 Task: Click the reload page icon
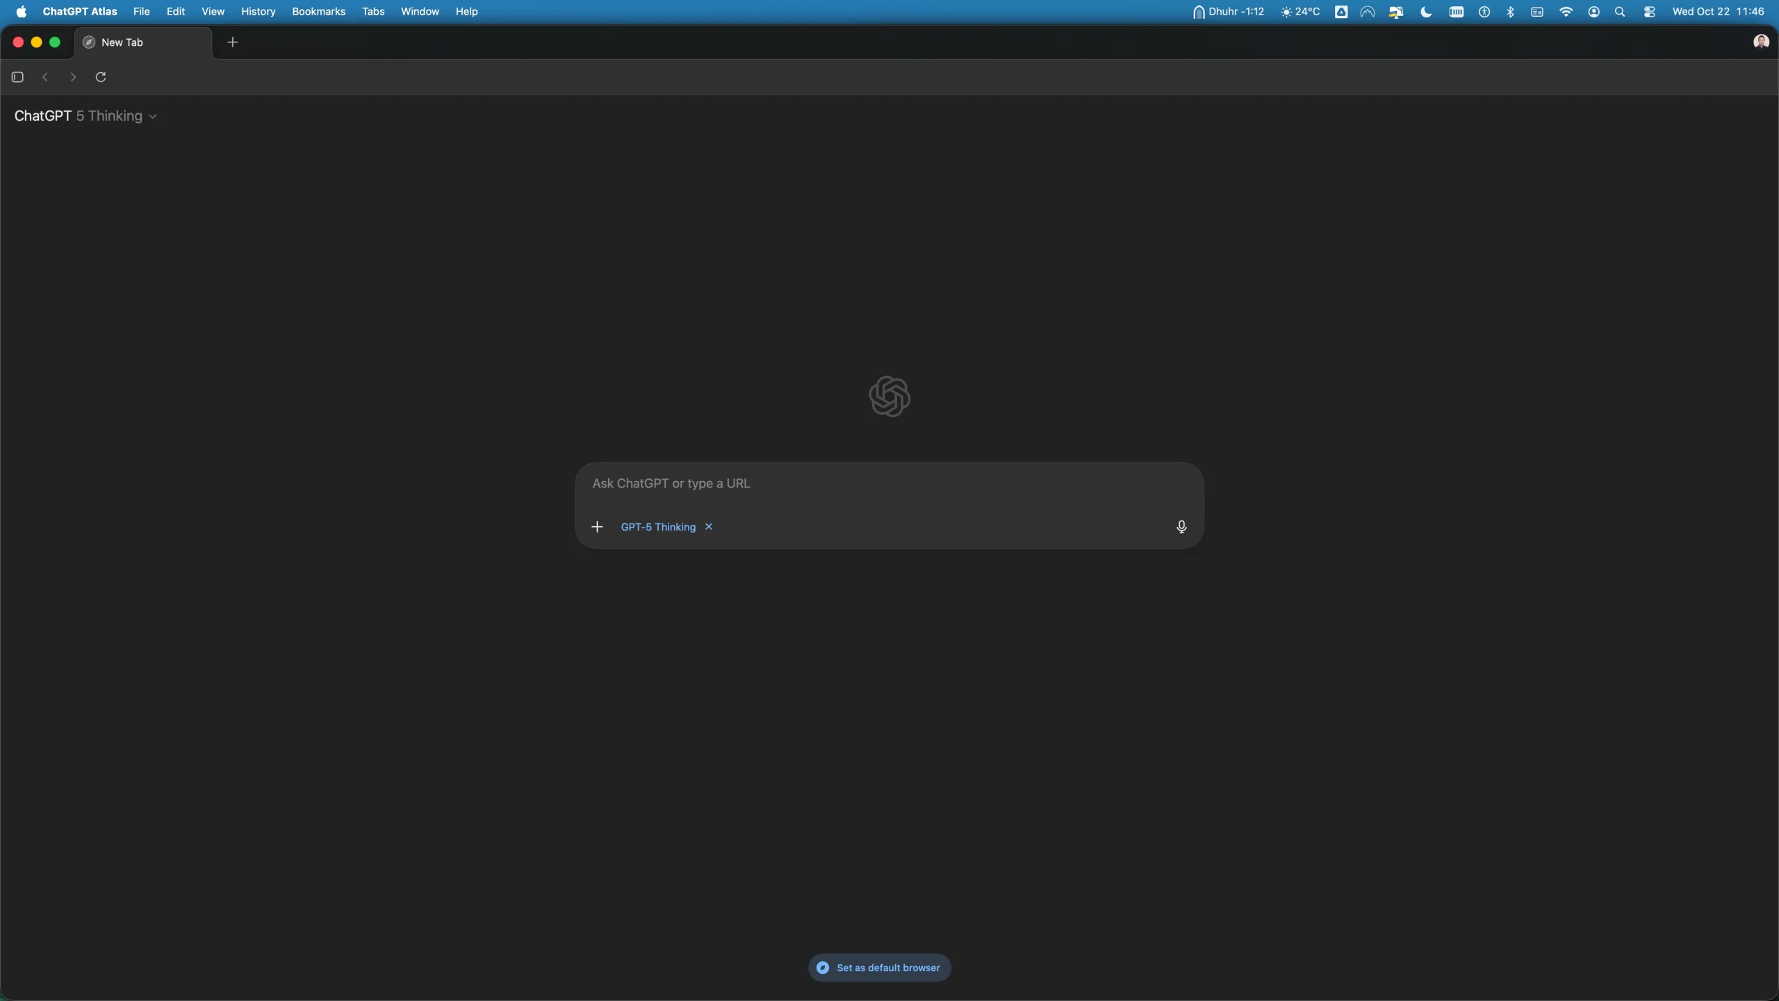(101, 77)
